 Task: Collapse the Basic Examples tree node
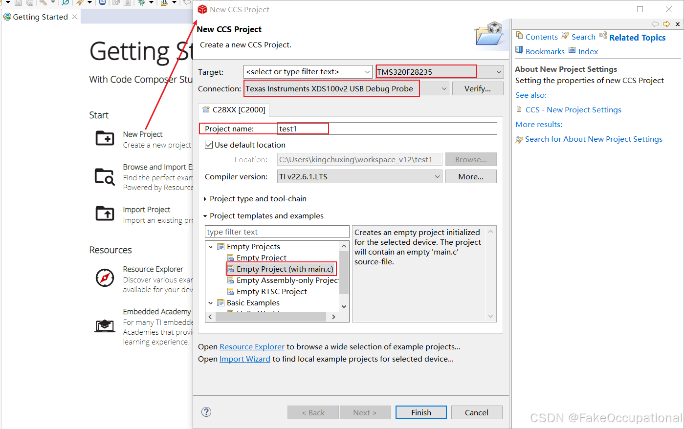211,303
